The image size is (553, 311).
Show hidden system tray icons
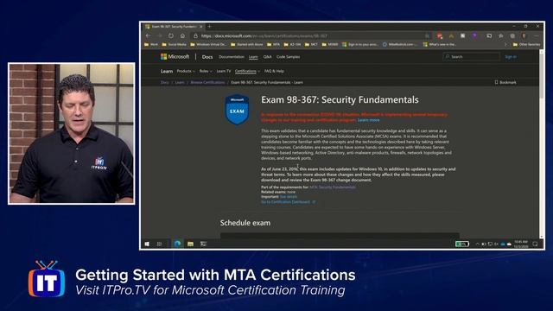pos(478,244)
